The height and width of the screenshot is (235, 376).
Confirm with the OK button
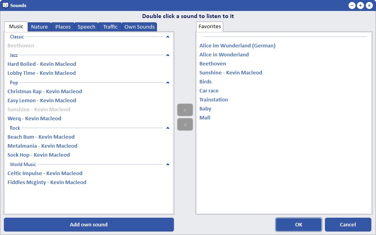(x=299, y=225)
